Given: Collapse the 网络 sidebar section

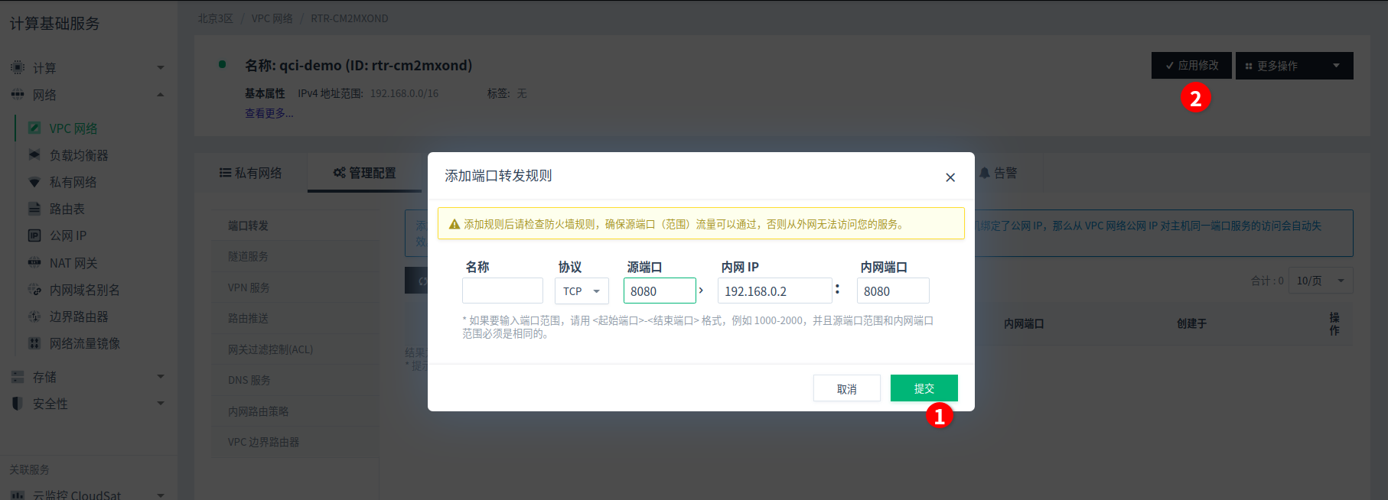Looking at the screenshot, I should point(161,95).
